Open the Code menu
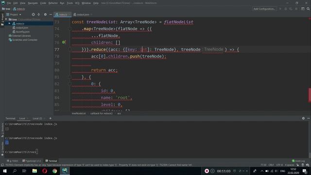This screenshot has width=311, height=175. tap(43, 3)
